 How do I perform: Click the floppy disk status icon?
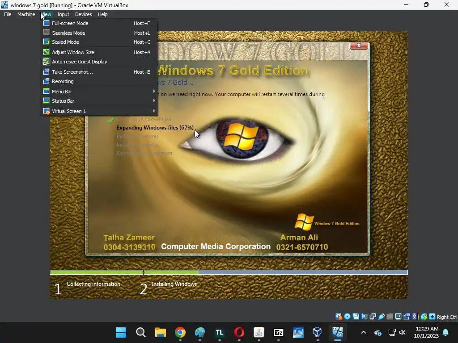(356, 317)
